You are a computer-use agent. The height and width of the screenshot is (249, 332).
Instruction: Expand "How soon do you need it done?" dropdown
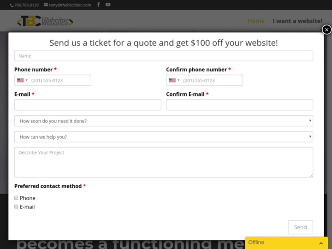[x=164, y=121]
